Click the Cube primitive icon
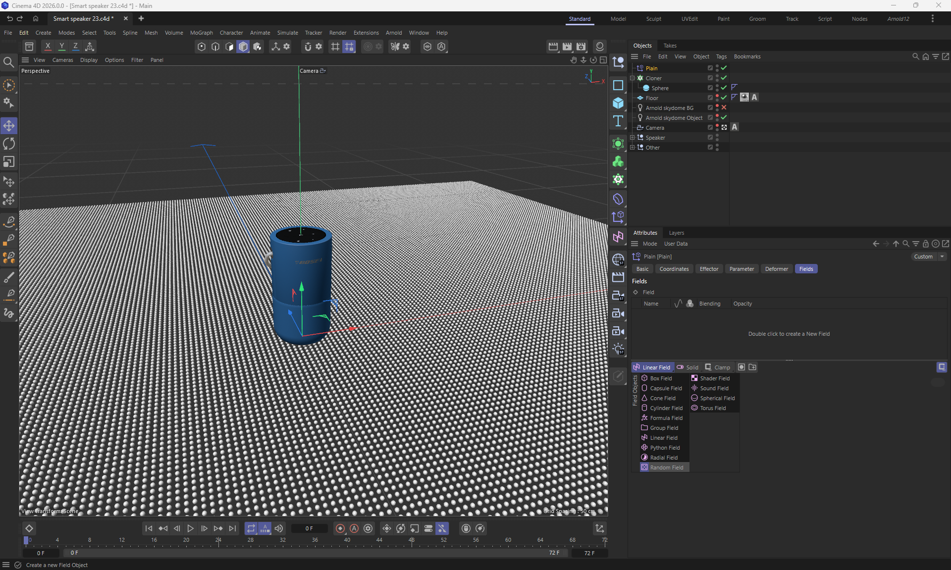This screenshot has width=951, height=570. (x=618, y=103)
